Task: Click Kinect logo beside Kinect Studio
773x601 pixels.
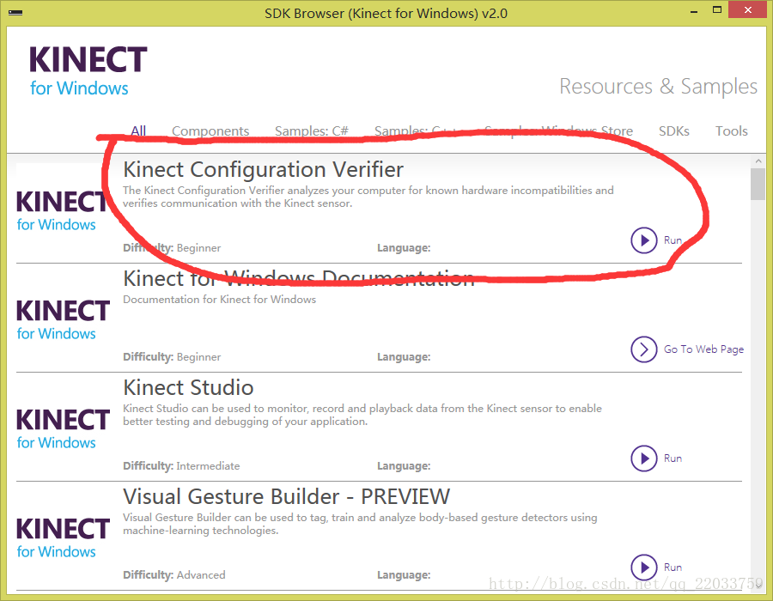Action: tap(62, 428)
